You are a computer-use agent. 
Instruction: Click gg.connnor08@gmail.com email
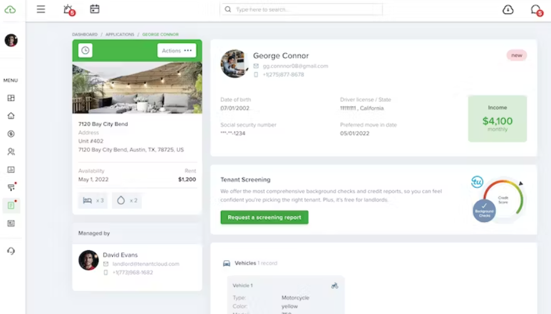[296, 66]
